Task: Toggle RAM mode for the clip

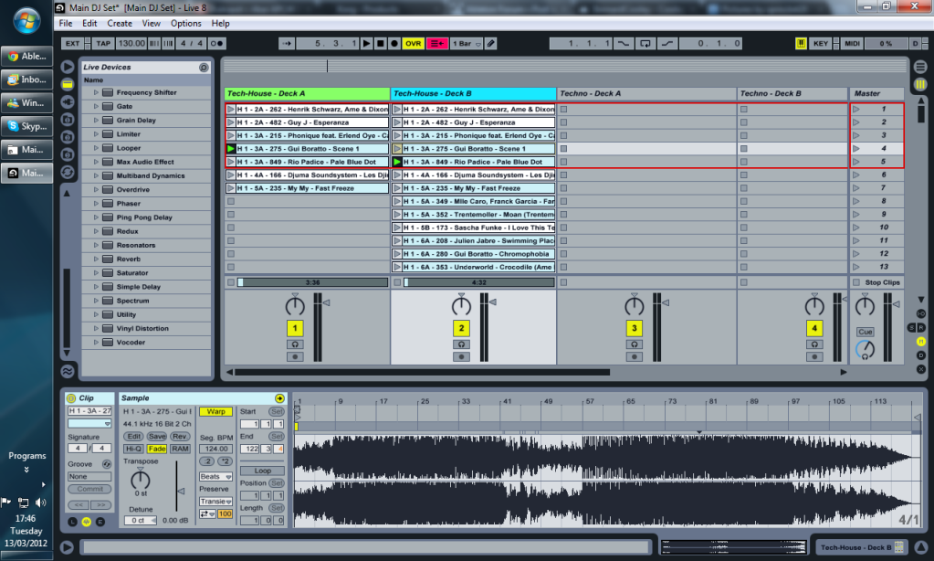Action: coord(180,449)
